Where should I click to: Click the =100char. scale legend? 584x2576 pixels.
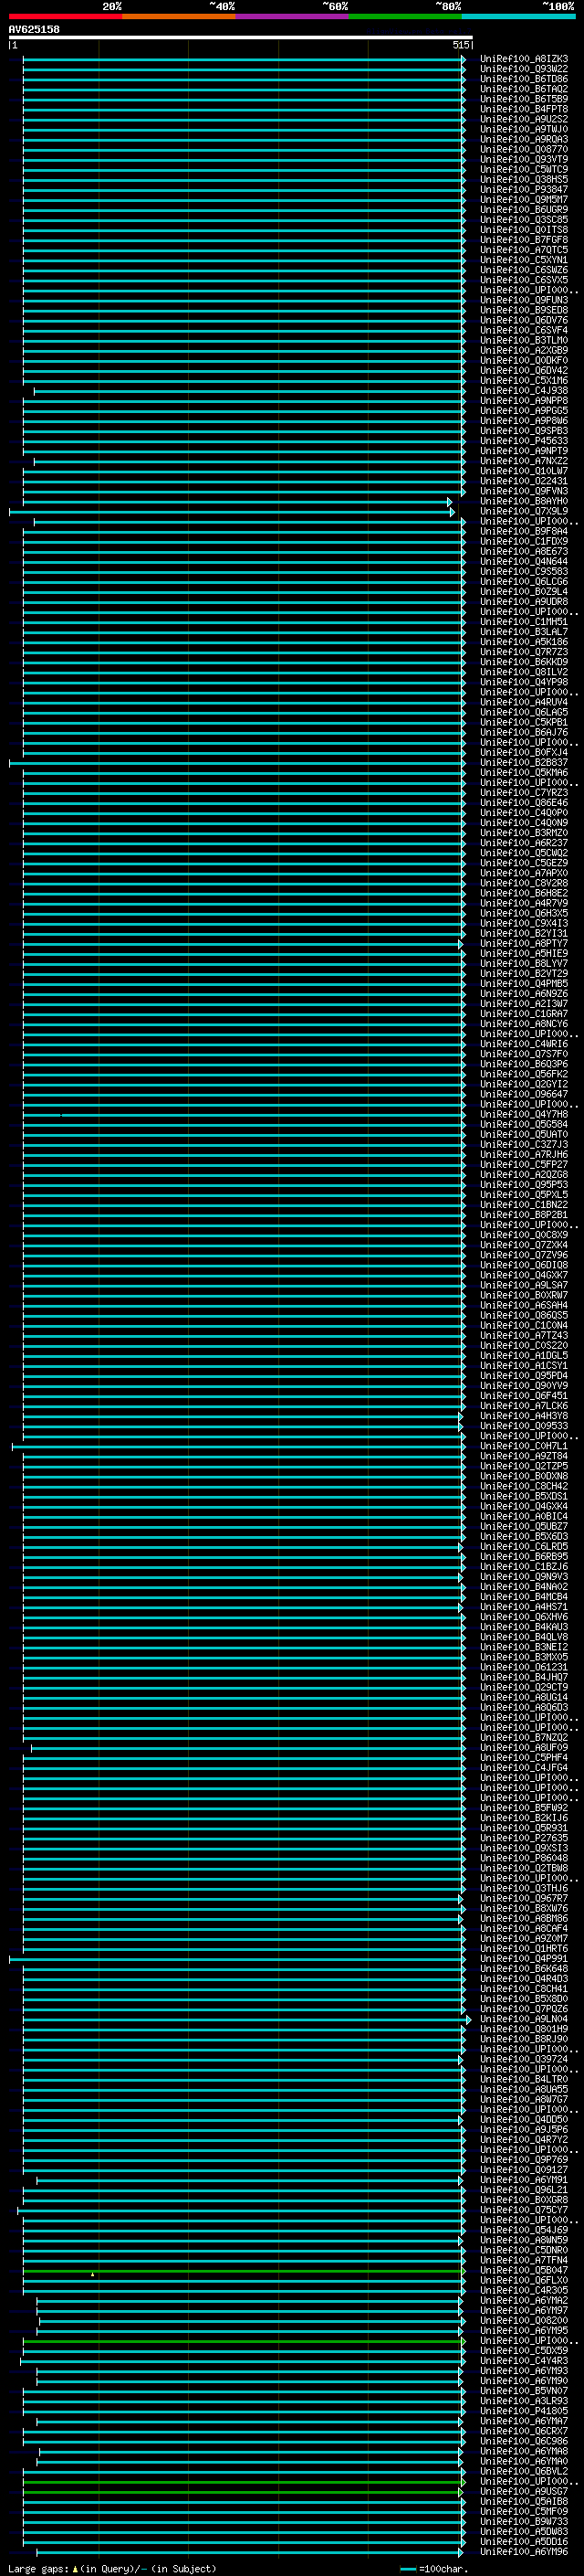click(x=434, y=2569)
